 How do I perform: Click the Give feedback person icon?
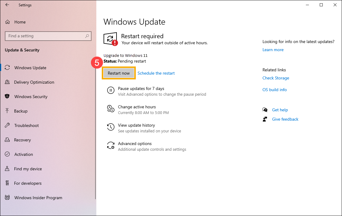(x=265, y=119)
